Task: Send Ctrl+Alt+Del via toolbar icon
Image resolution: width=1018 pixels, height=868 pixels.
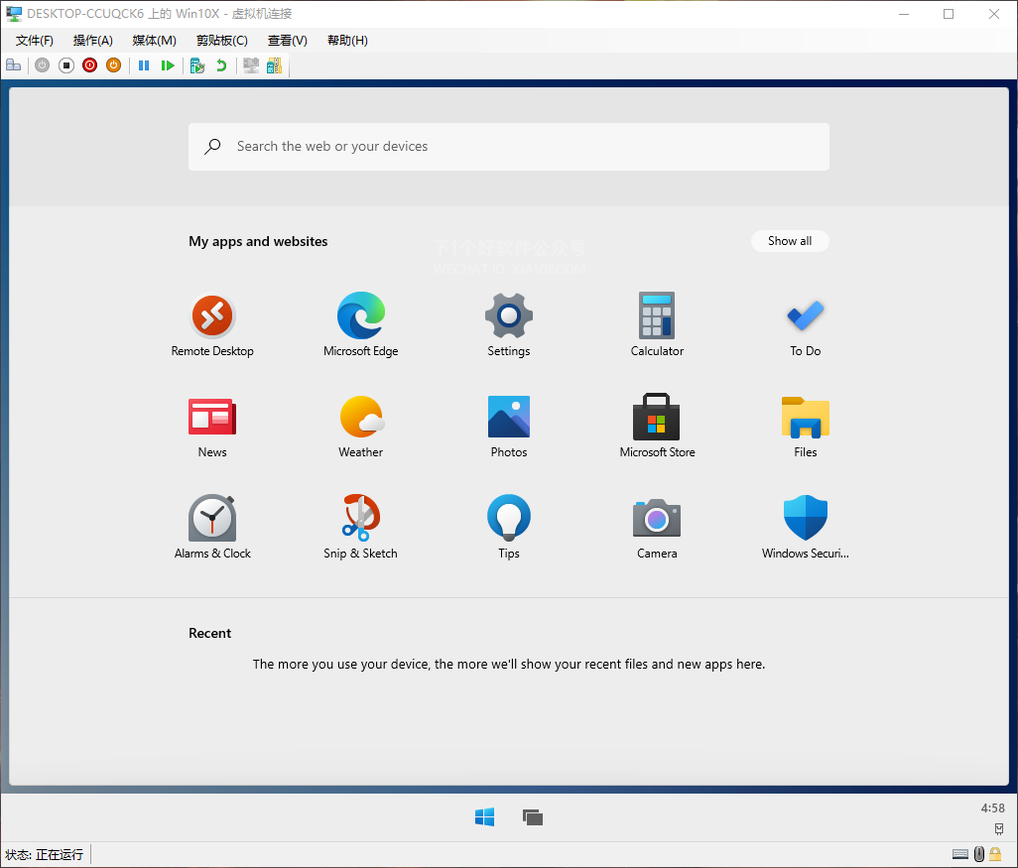Action: click(x=13, y=65)
